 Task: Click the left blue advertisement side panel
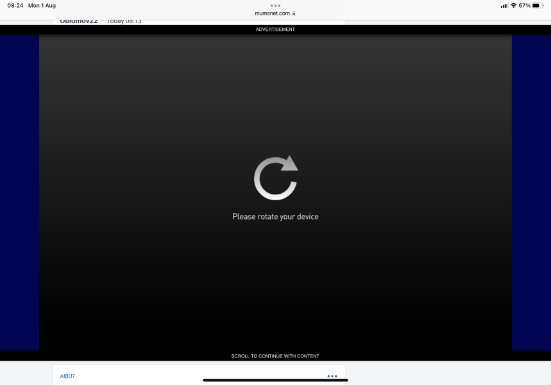[x=19, y=193]
